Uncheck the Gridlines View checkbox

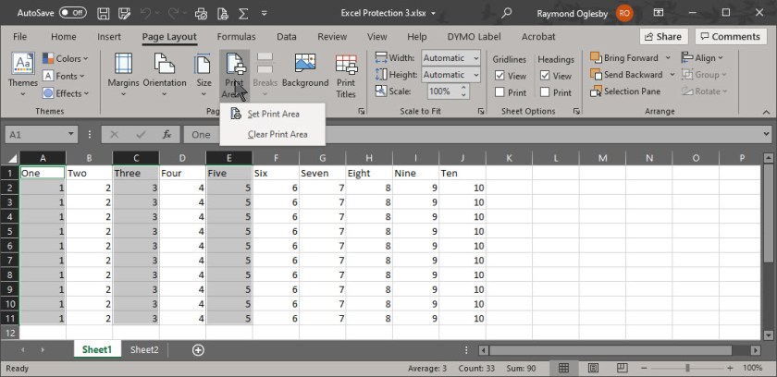click(499, 76)
